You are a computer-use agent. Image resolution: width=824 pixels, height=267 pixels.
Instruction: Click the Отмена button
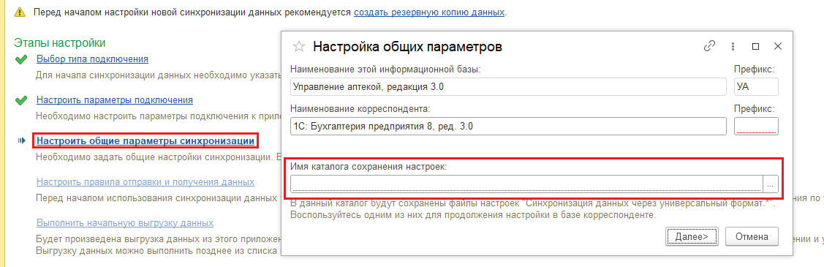[x=752, y=236]
